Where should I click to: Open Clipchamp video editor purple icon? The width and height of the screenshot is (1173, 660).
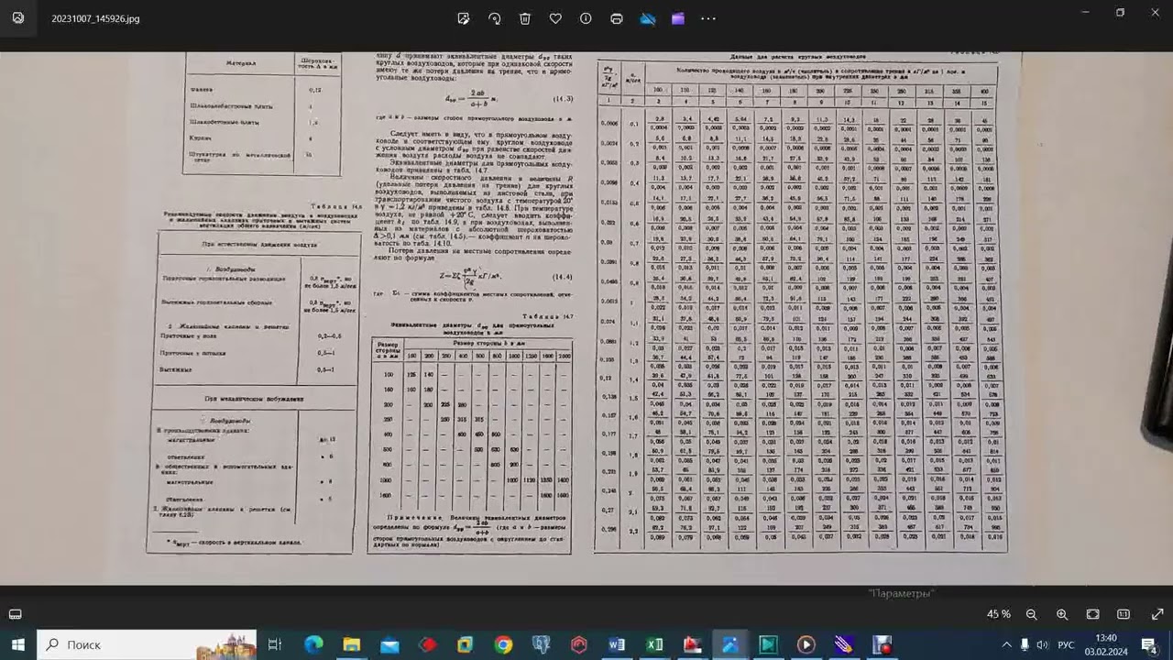tap(678, 18)
